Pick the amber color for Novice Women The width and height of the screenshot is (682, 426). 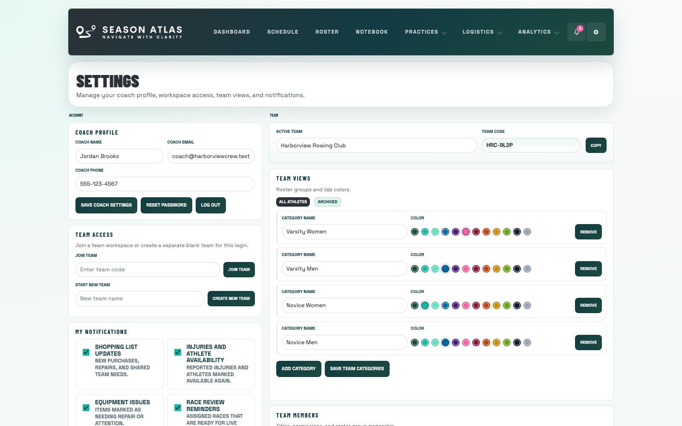[x=497, y=305]
